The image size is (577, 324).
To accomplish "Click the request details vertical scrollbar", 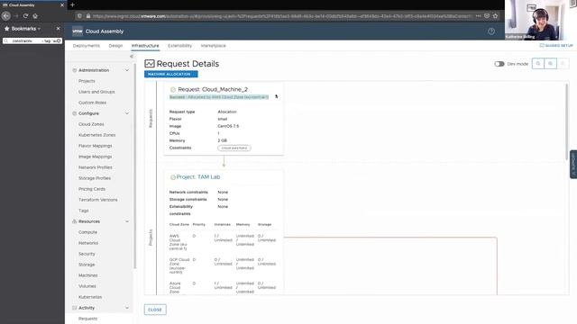I will (x=566, y=121).
